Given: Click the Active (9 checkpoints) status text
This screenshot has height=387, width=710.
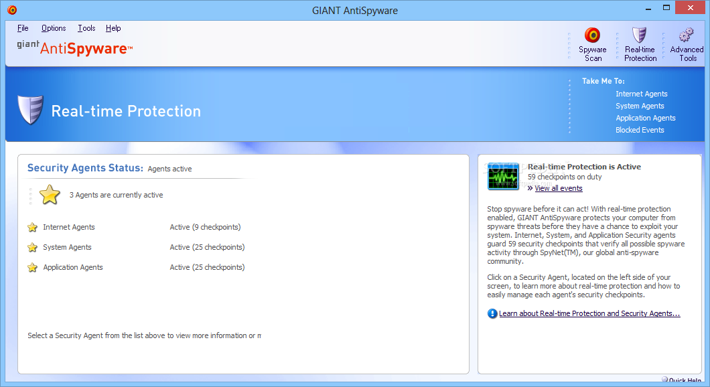Looking at the screenshot, I should 205,227.
